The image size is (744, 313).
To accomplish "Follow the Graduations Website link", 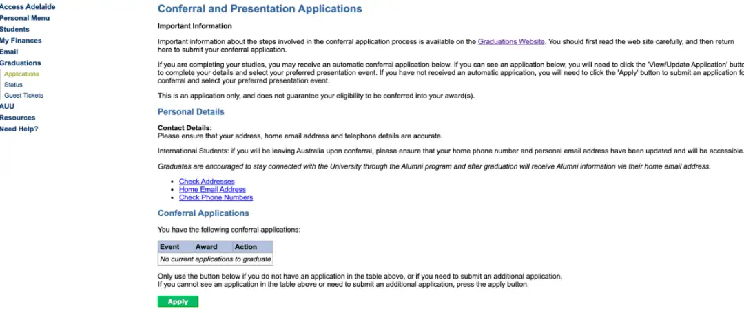I will pyautogui.click(x=511, y=42).
